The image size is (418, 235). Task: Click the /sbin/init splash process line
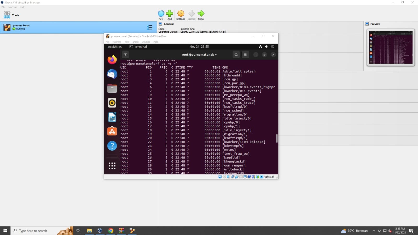click(198, 71)
